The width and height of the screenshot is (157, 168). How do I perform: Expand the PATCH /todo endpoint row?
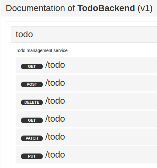pyautogui.click(x=86, y=137)
